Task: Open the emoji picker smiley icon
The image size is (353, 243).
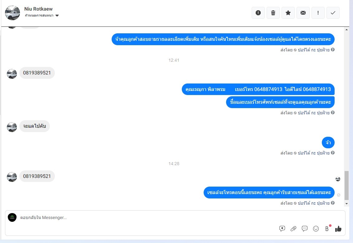Action: tap(316, 229)
